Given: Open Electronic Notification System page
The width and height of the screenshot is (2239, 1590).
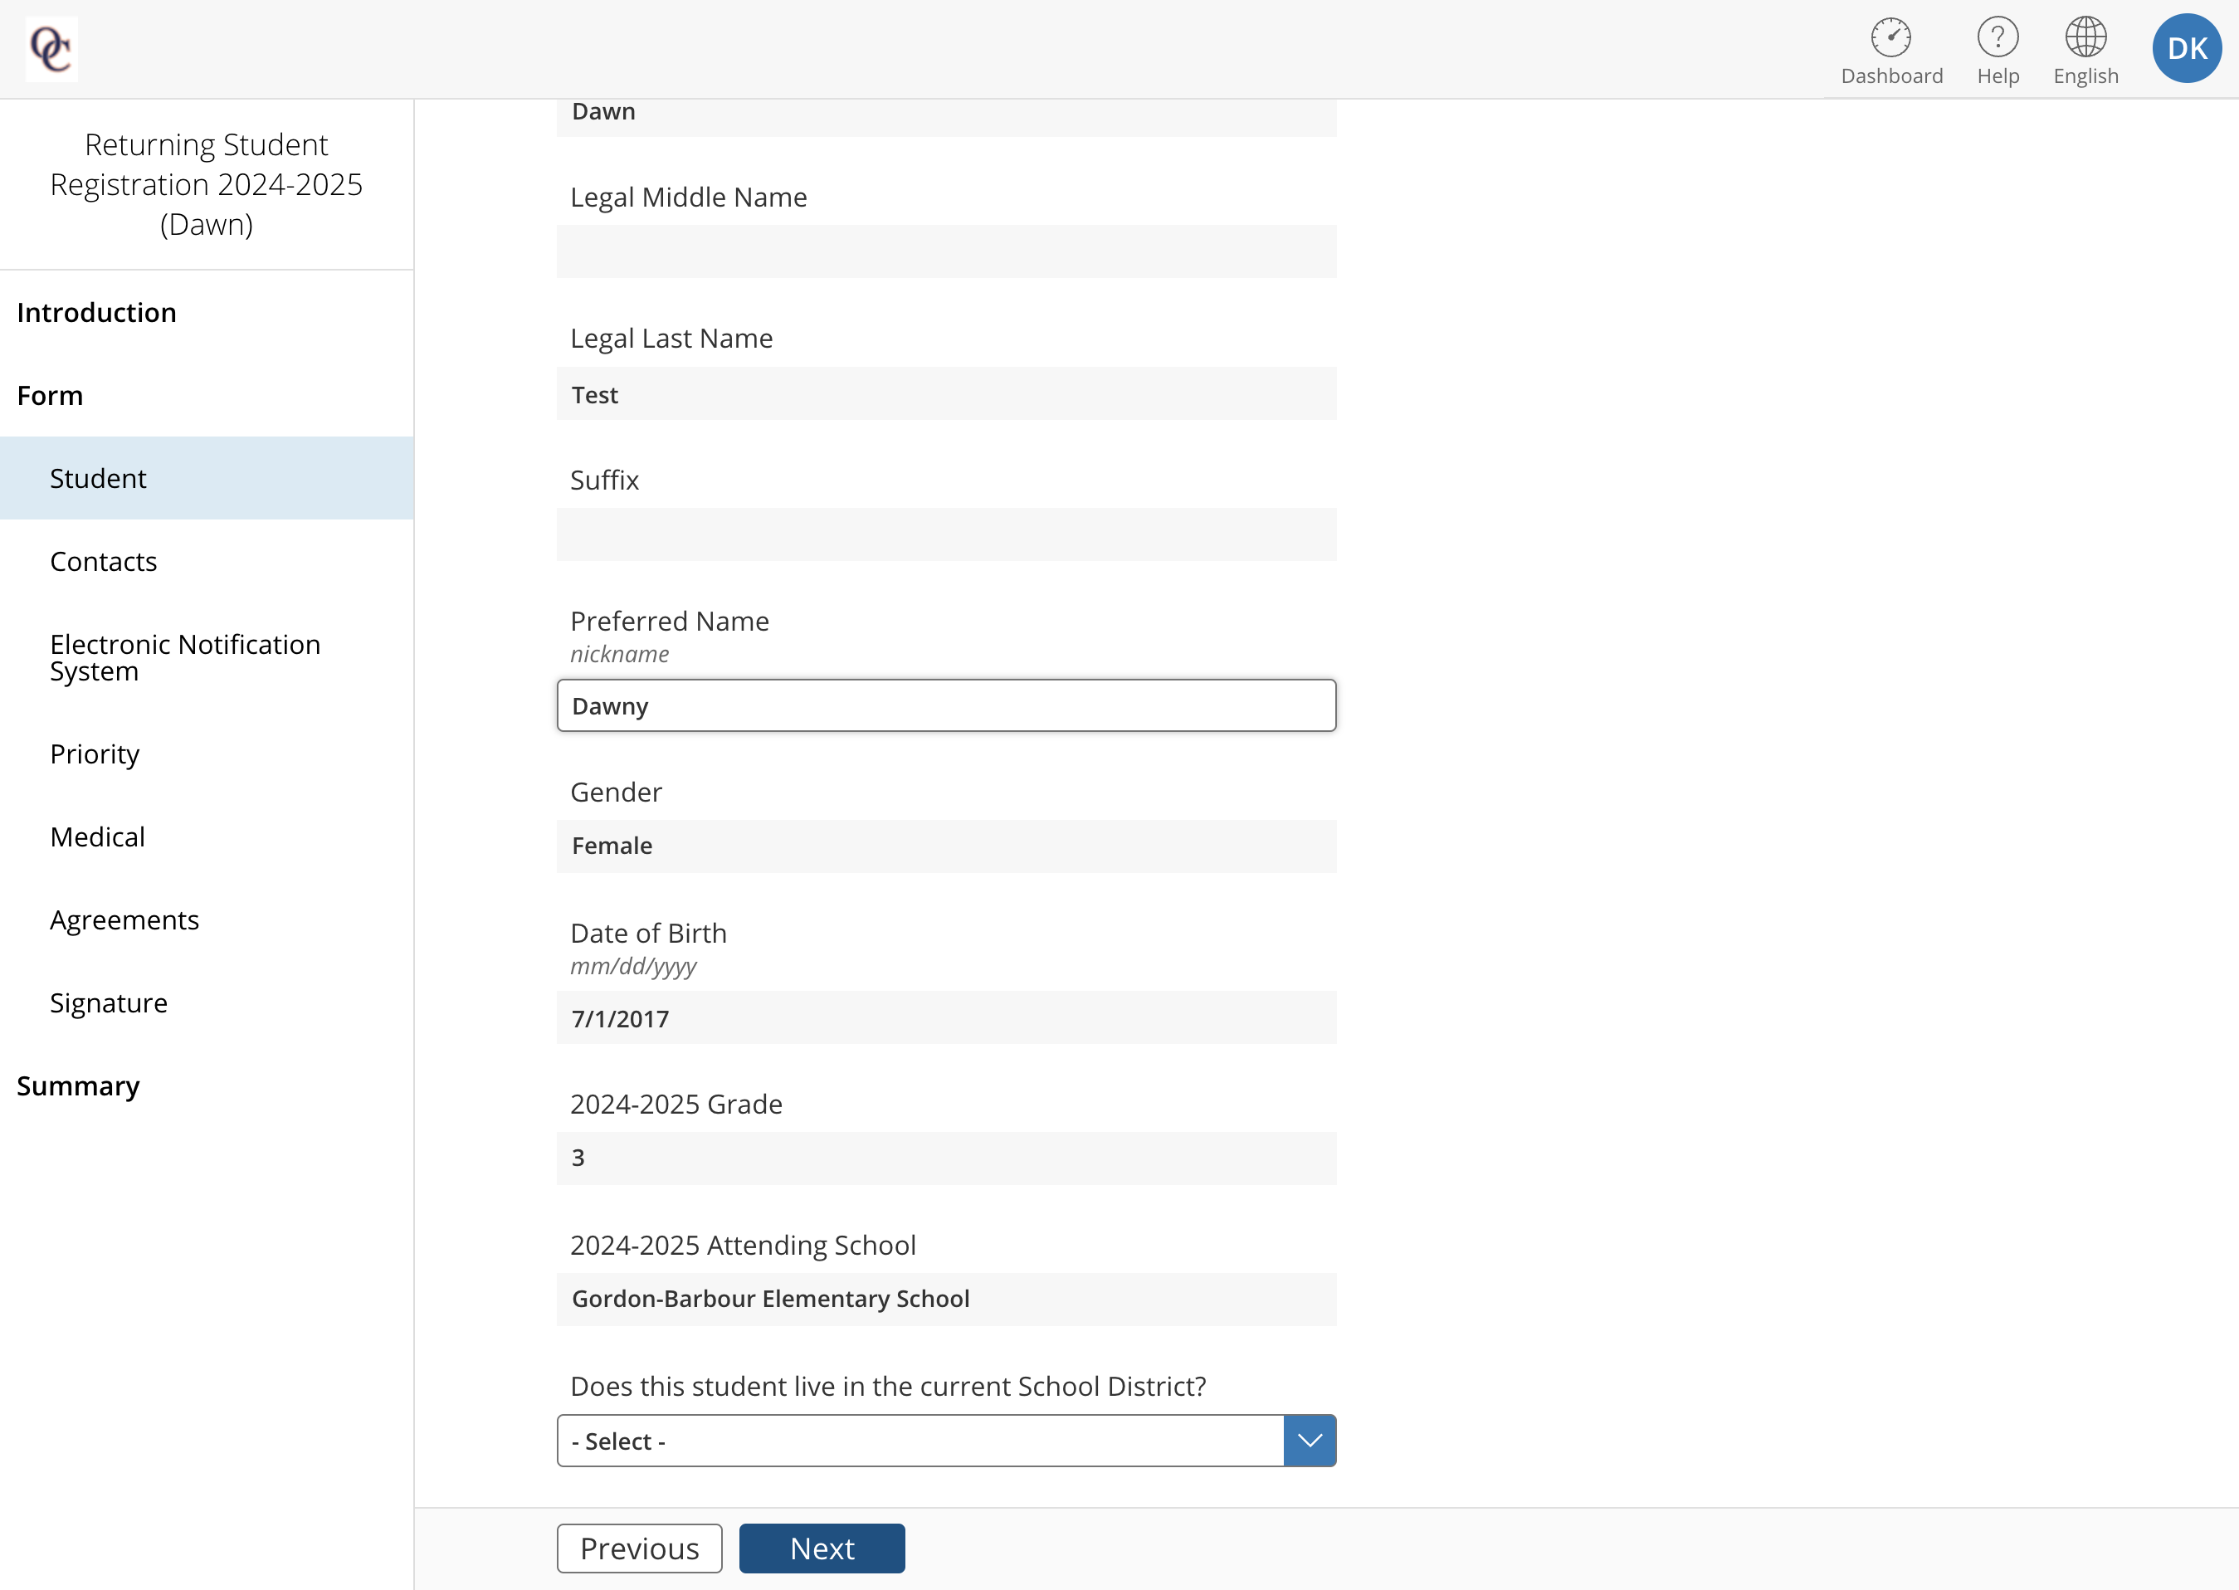Looking at the screenshot, I should (x=185, y=658).
